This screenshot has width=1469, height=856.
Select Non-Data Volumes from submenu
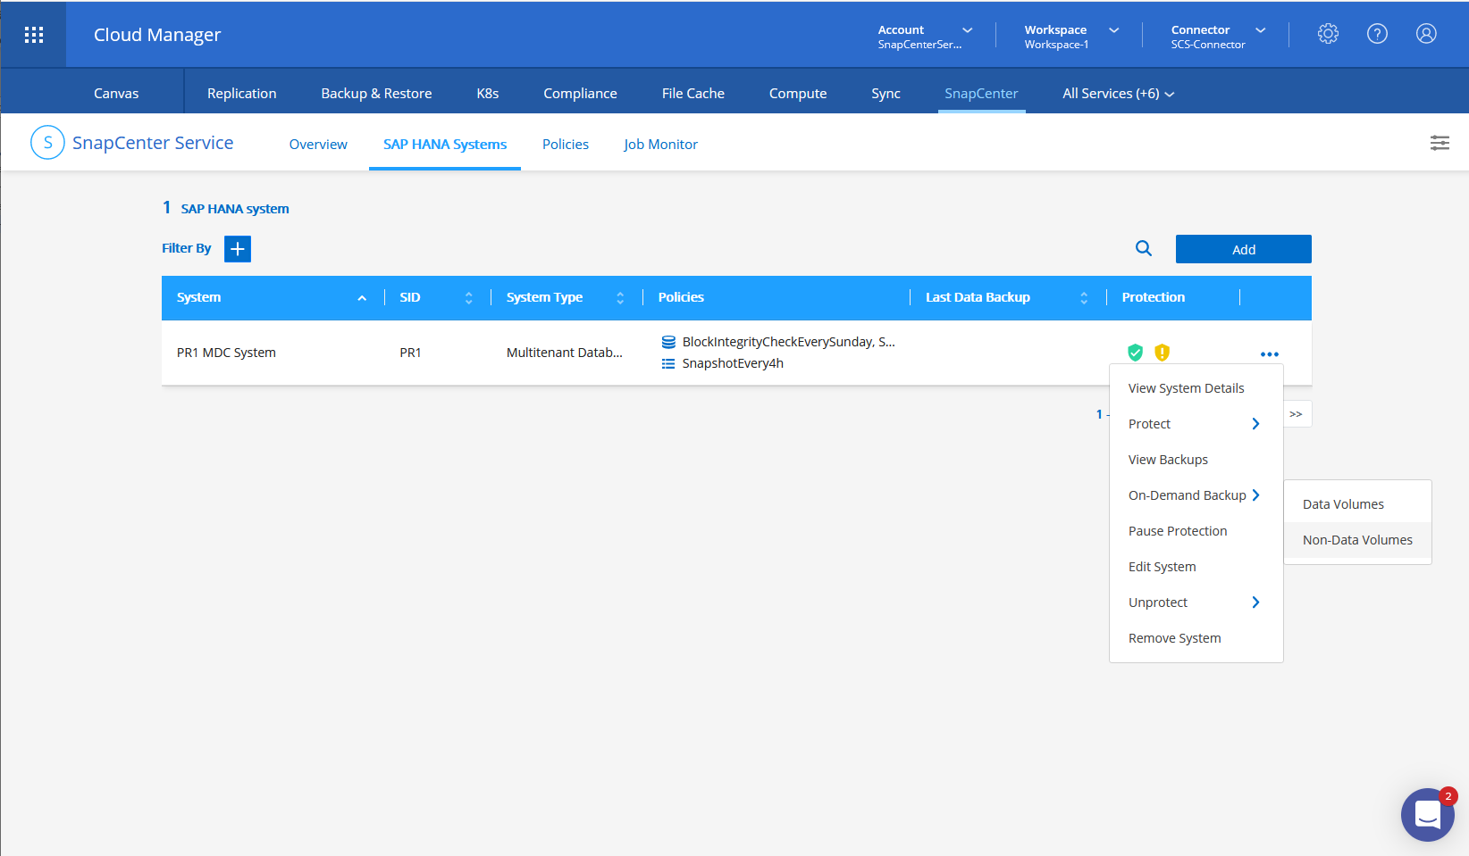[x=1357, y=540]
